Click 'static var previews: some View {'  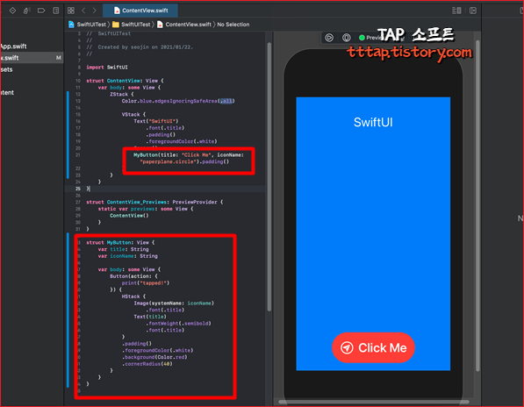146,209
